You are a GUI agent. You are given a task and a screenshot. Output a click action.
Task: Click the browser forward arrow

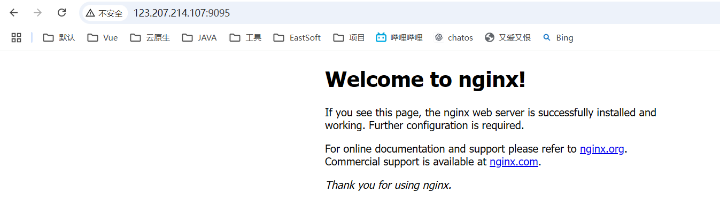pos(37,13)
